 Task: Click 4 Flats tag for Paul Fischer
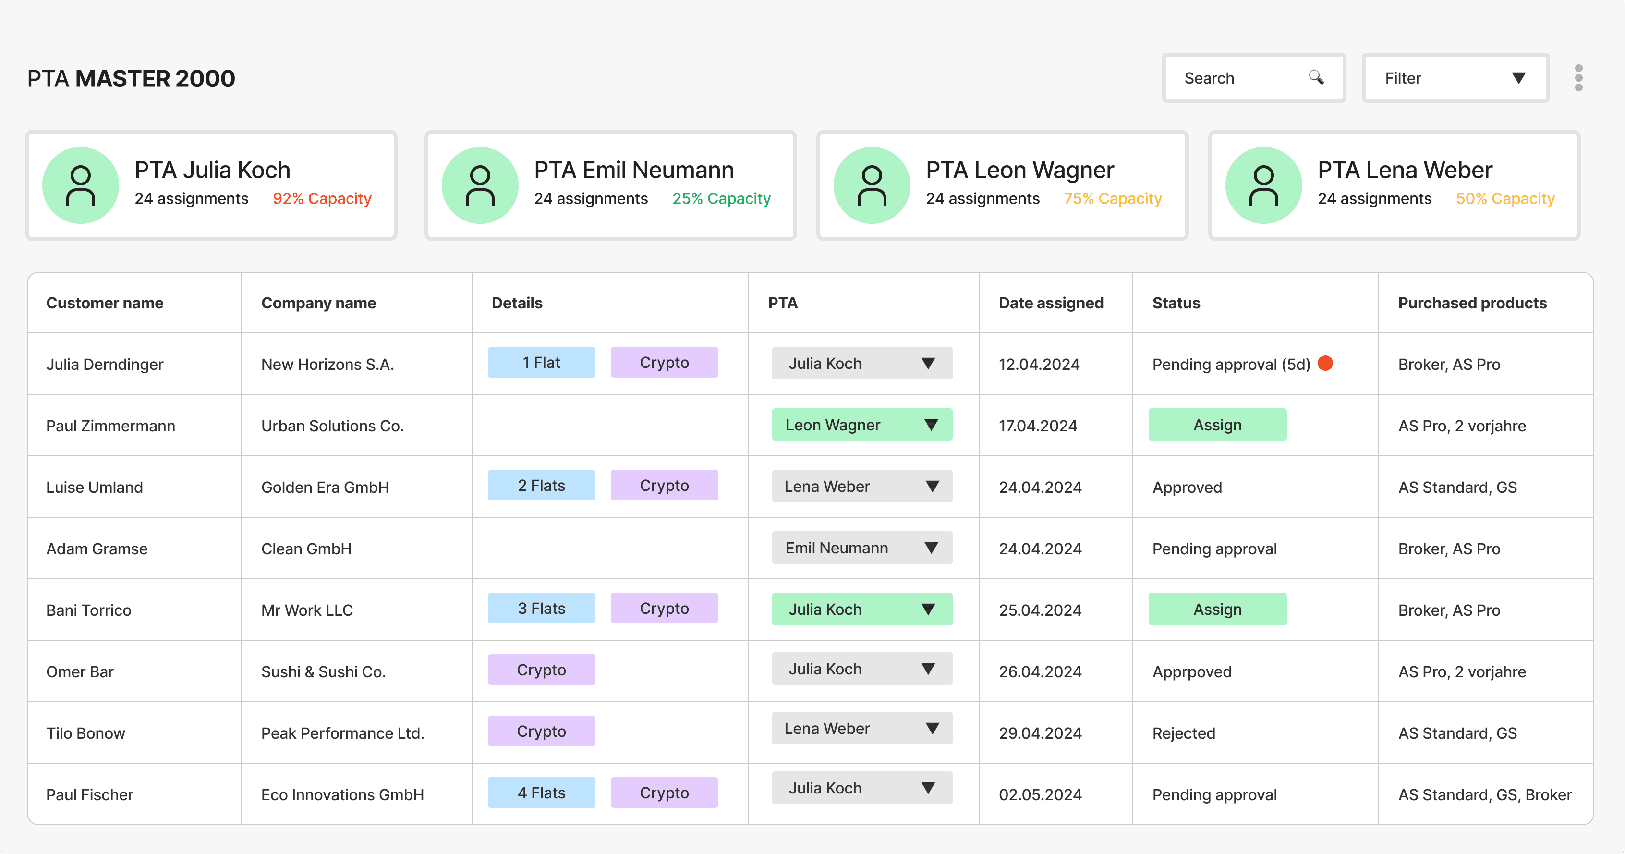[x=541, y=793]
